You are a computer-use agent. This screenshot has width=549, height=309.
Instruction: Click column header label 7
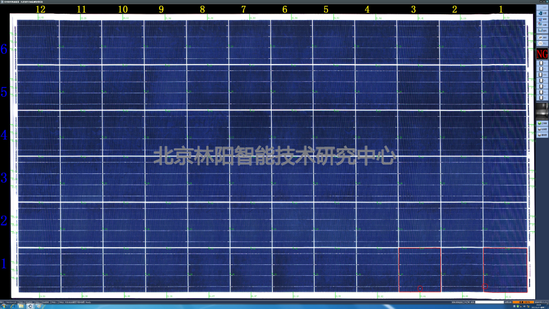pos(244,10)
